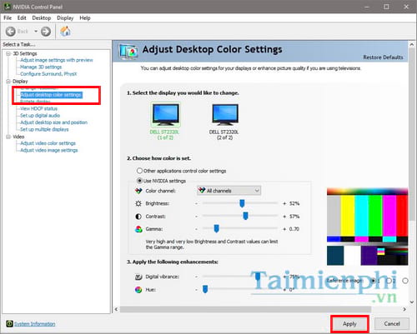Select the Use NVIDIA settings radio button
Screen dimensions: 417x334
coord(139,181)
